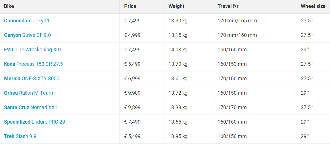
Task: Click the 14.03 kg weight cell
Action: [x=178, y=50]
